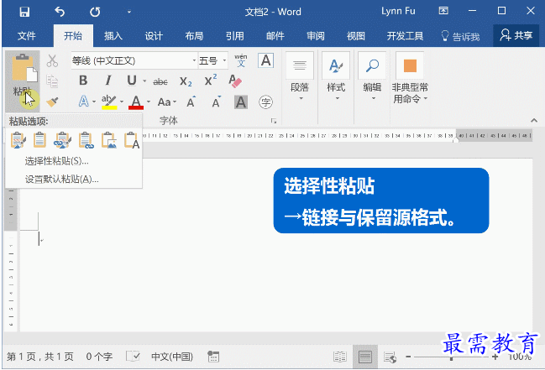
Task: Click the phonetic guide wén icon
Action: point(240,60)
